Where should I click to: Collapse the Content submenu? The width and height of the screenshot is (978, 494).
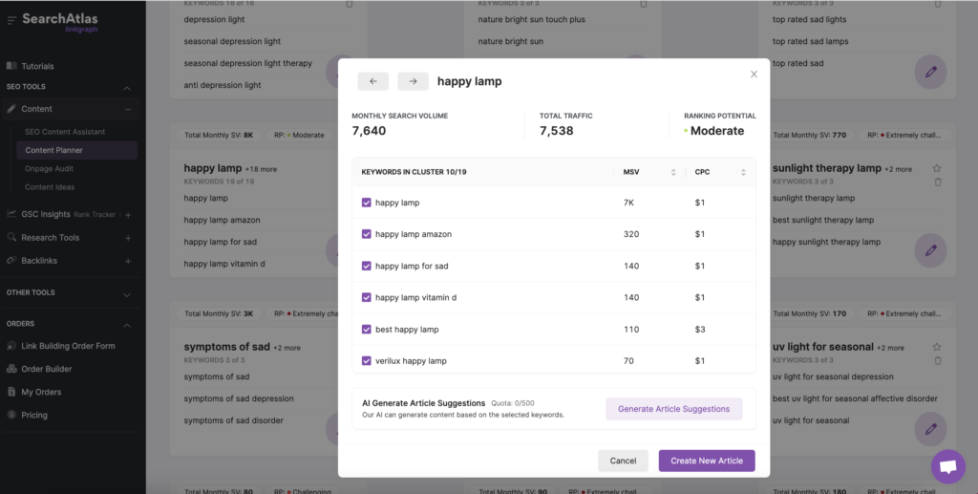[127, 109]
